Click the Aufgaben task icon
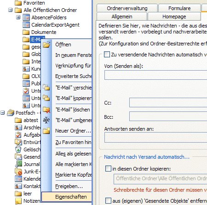Viewport: 207px width, 205px height. pyautogui.click(x=18, y=135)
